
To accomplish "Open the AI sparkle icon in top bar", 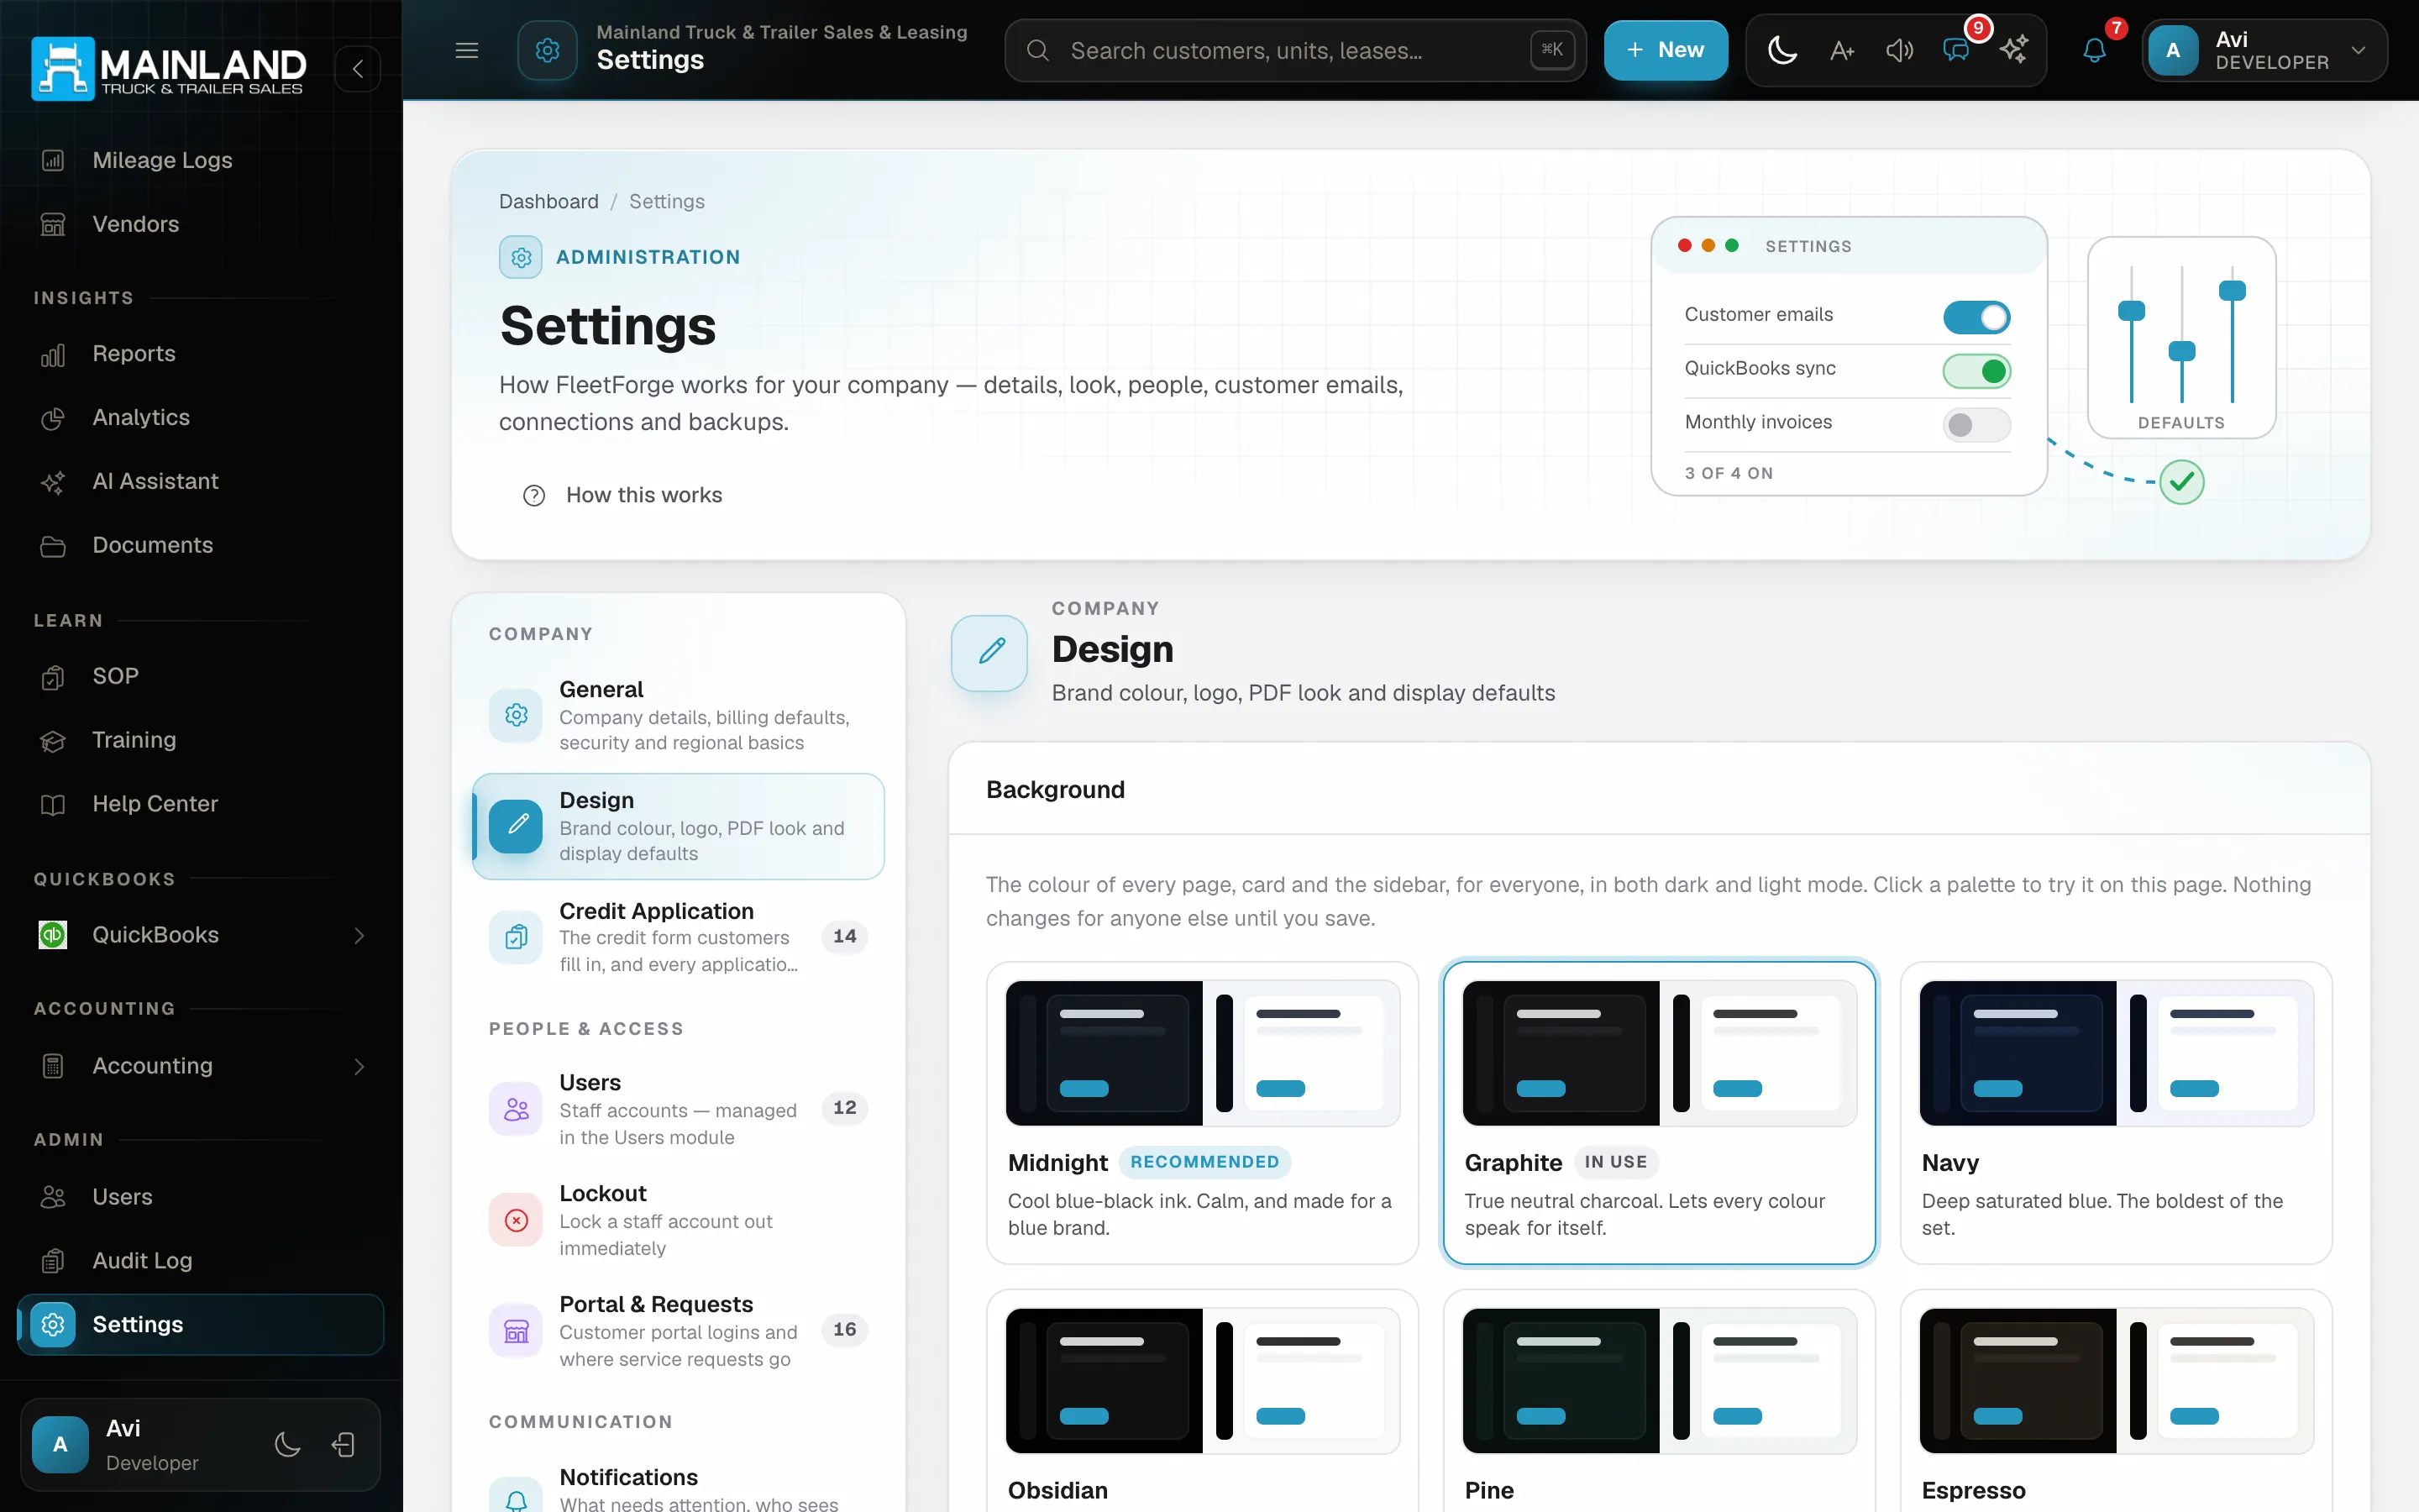I will pos(2013,50).
